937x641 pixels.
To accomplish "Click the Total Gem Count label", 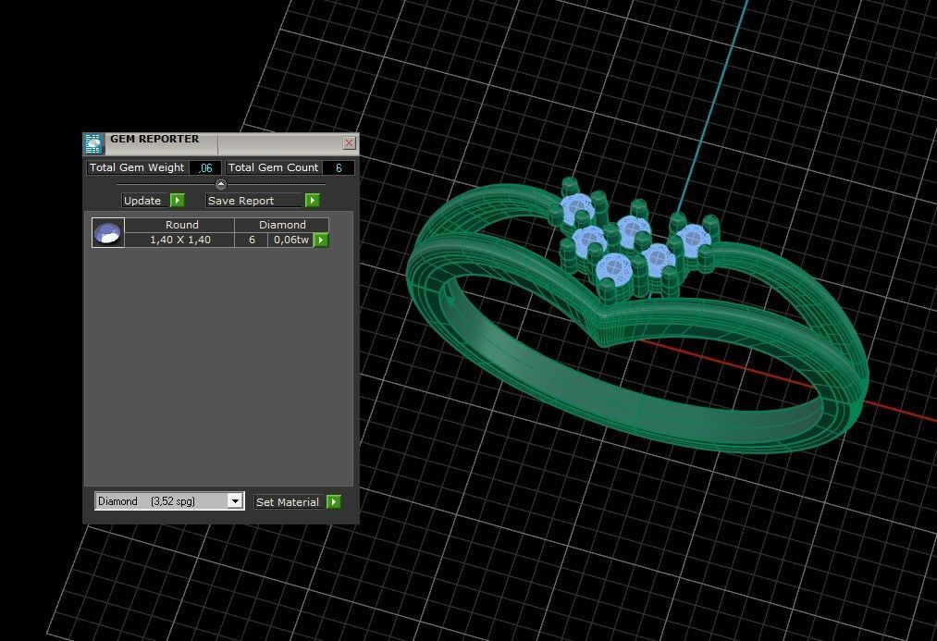I will coord(273,167).
